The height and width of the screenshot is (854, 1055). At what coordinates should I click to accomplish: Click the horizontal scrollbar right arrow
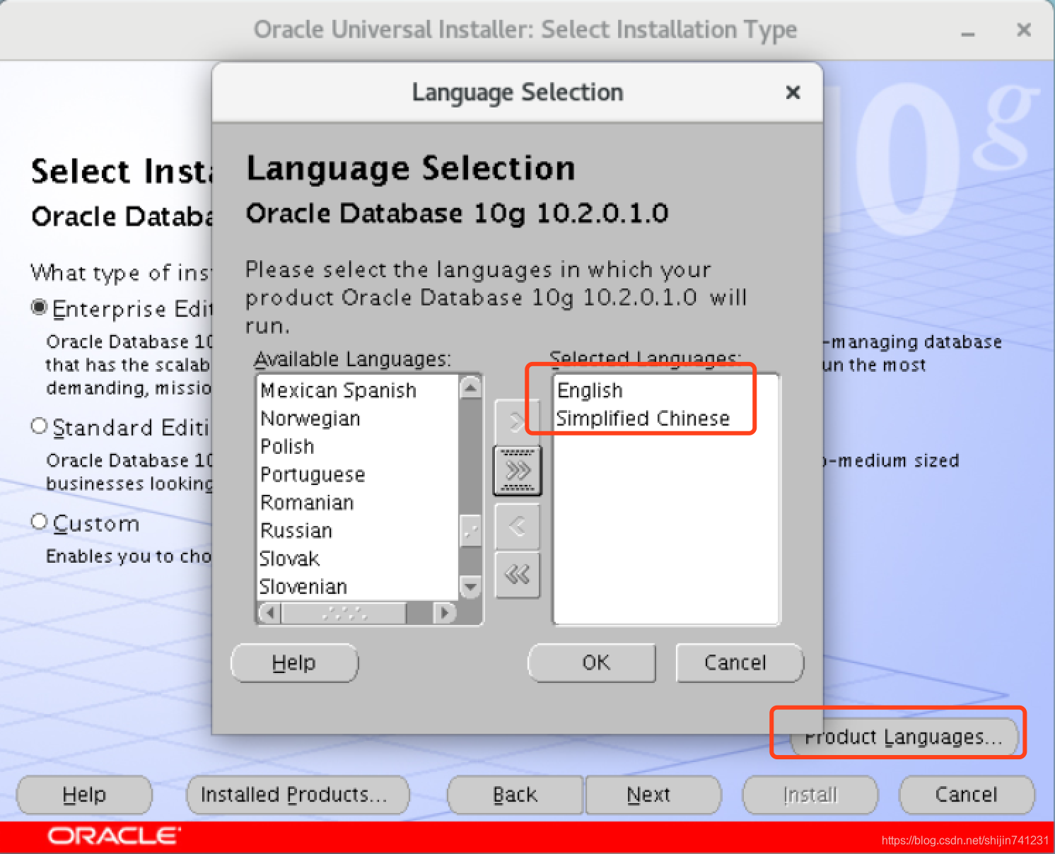click(x=444, y=612)
